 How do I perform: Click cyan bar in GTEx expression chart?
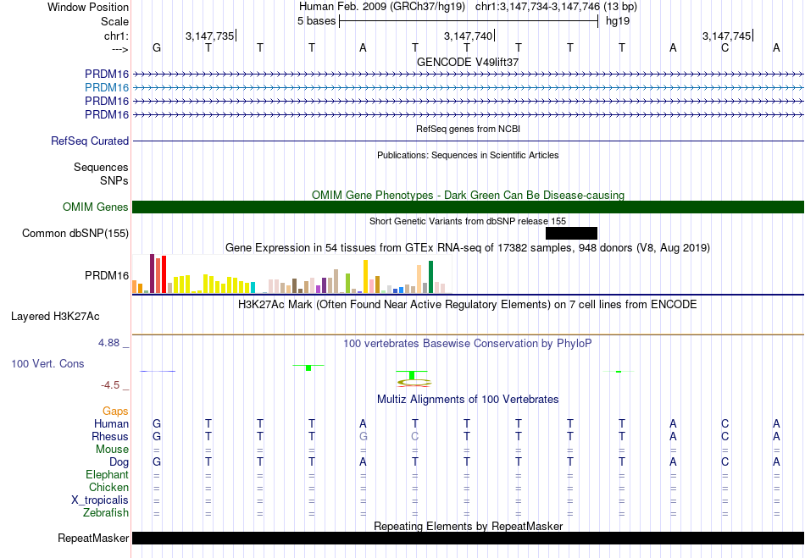coord(253,287)
